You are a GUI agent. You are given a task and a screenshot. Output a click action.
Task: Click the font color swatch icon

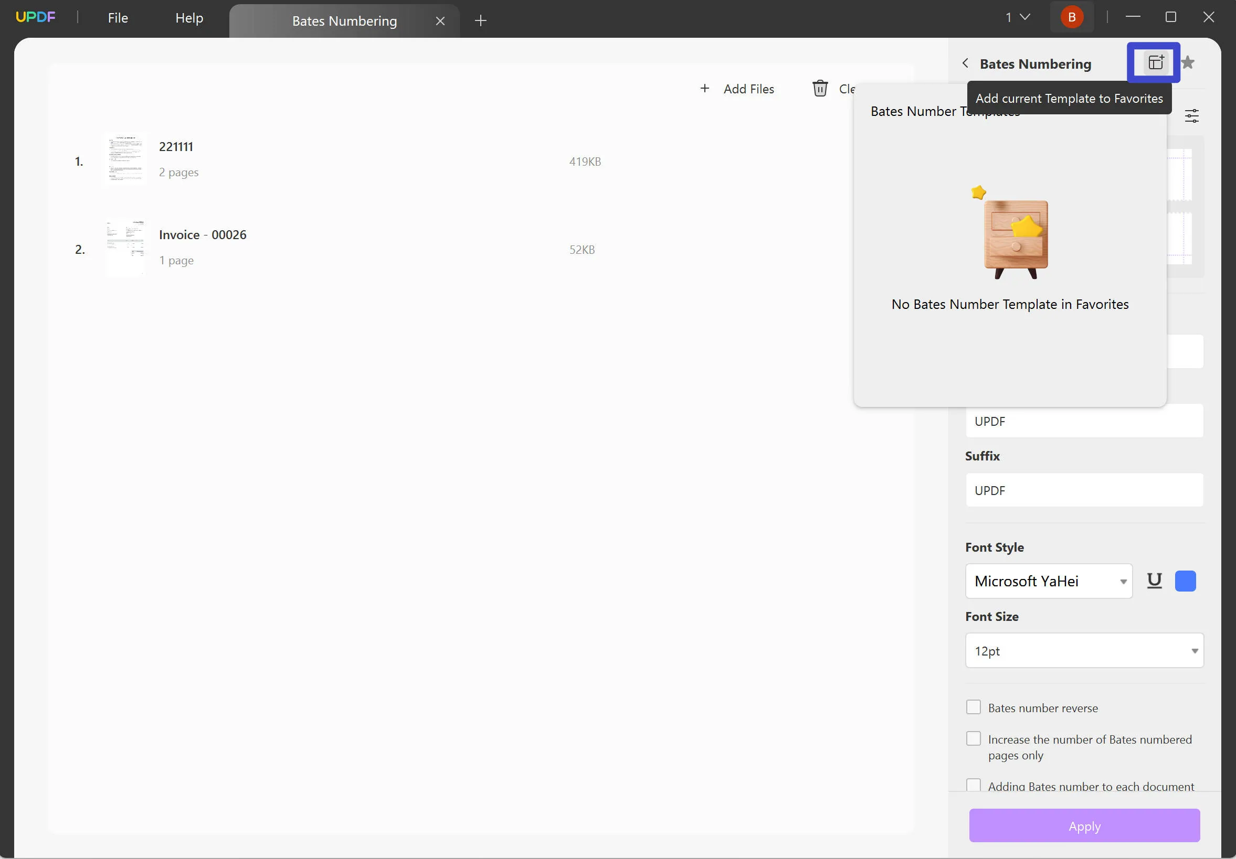coord(1186,581)
